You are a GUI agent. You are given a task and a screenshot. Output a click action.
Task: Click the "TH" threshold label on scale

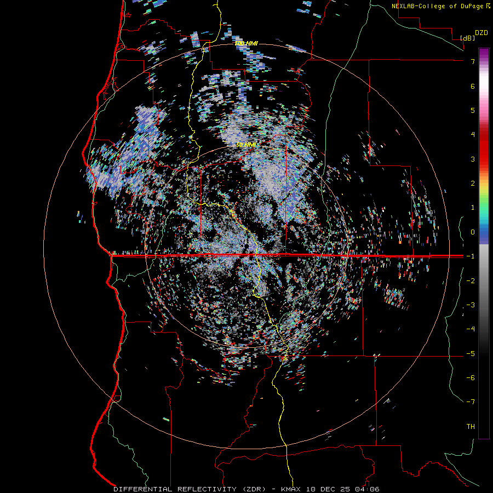click(471, 427)
